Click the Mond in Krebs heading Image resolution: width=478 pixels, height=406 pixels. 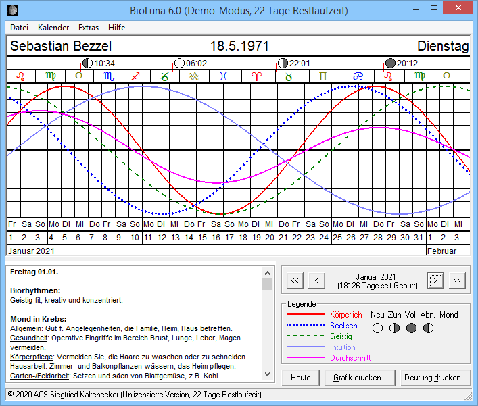pos(39,319)
